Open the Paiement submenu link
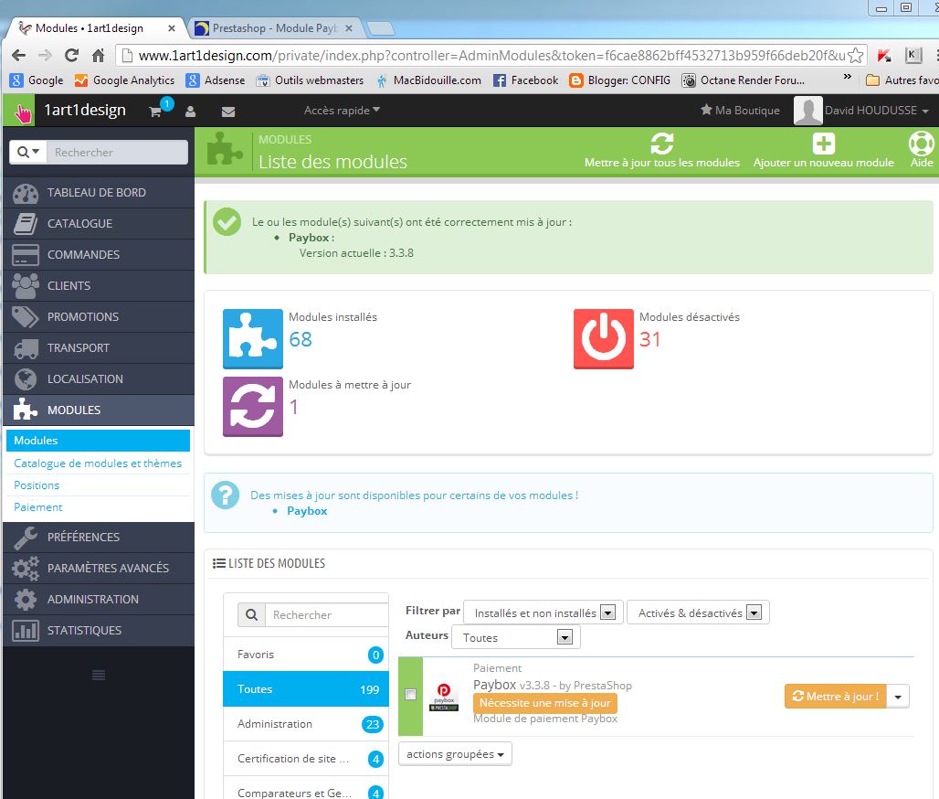939x799 pixels. point(37,507)
